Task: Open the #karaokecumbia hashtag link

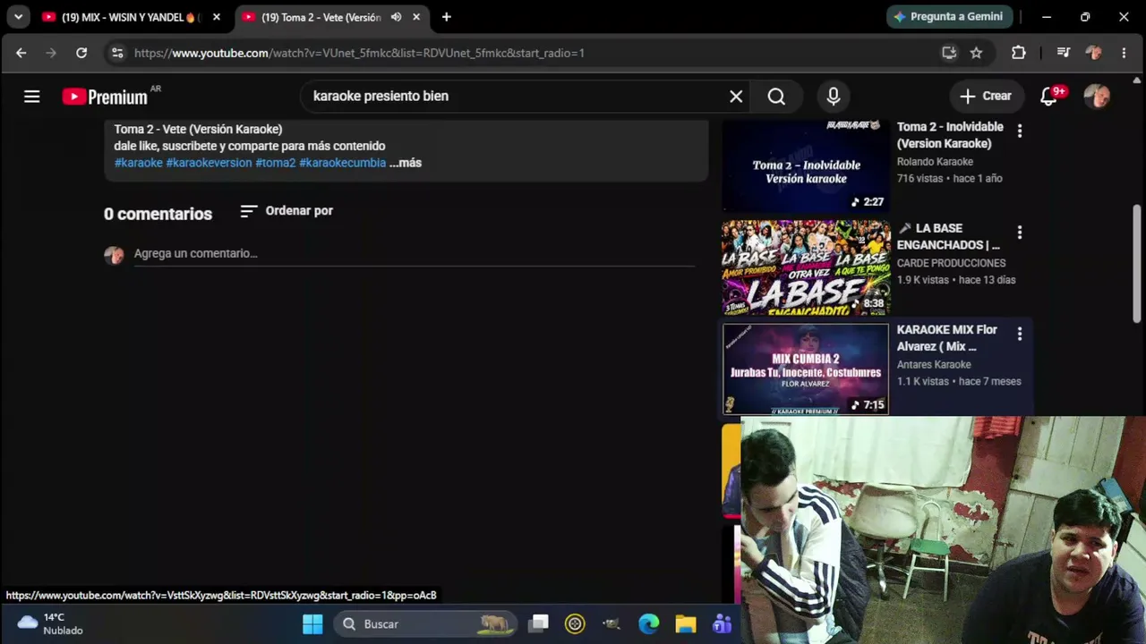Action: coord(342,163)
